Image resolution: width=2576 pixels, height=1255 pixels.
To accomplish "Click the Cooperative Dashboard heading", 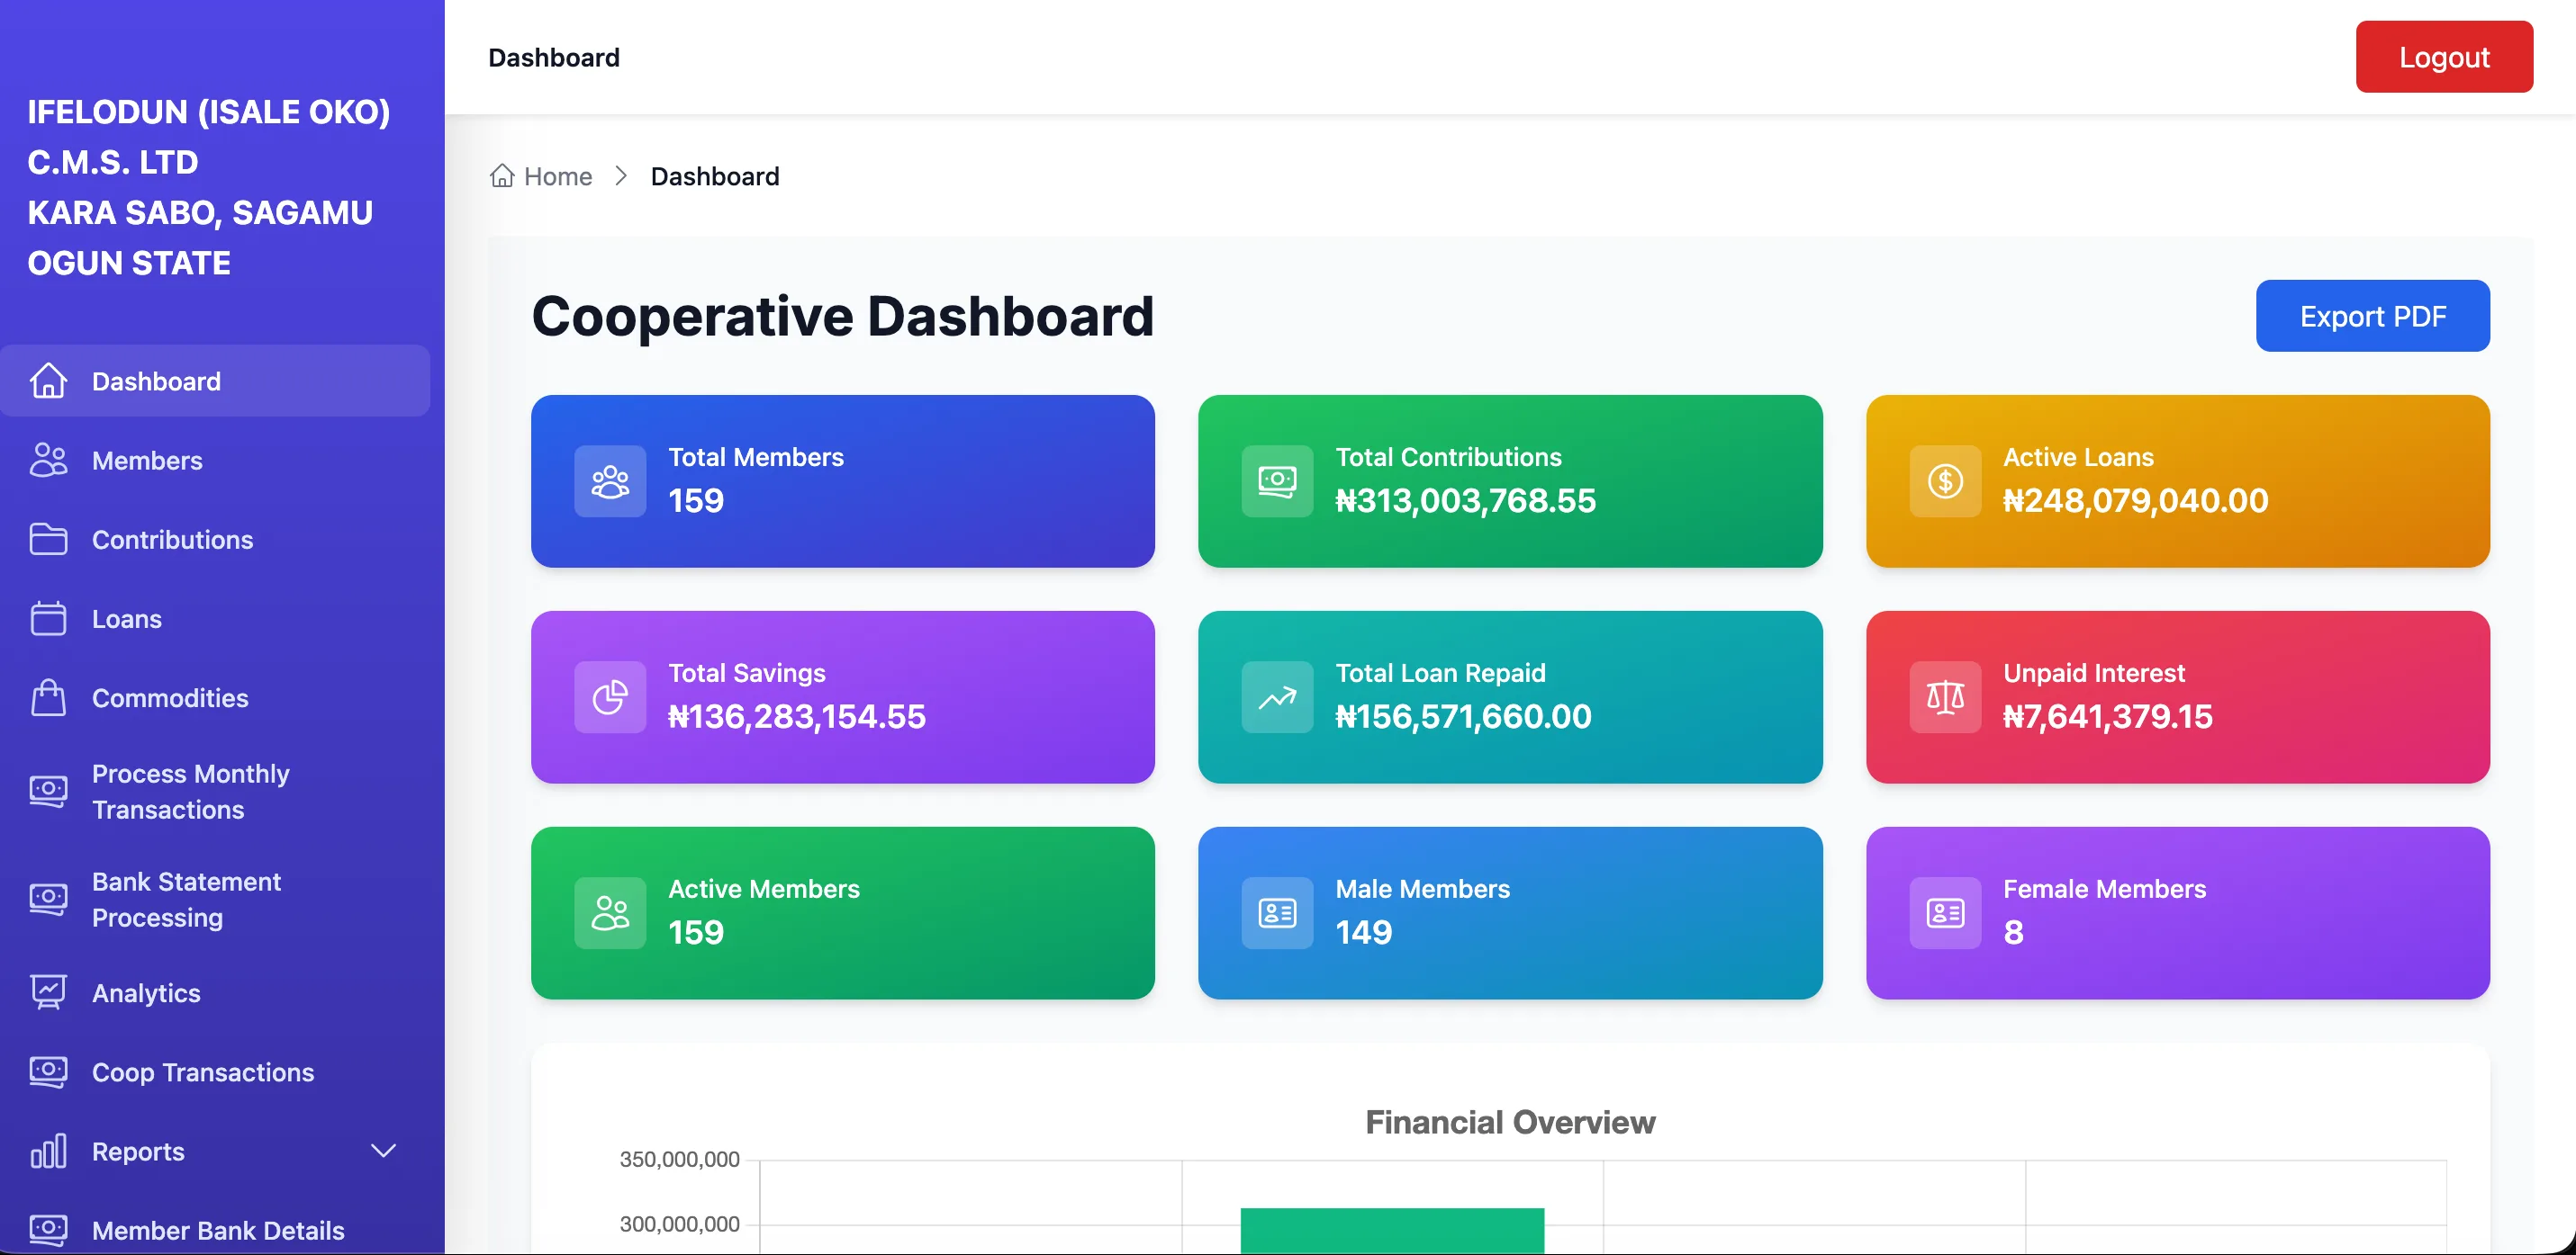I will tap(843, 316).
